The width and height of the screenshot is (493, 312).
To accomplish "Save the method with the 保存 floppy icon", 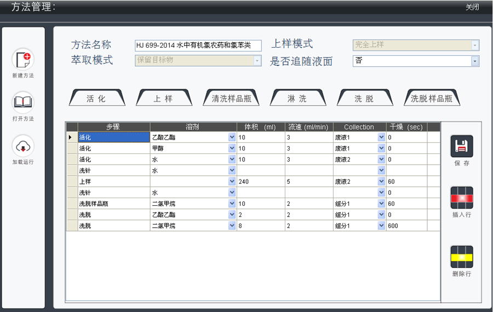I will pos(461,147).
